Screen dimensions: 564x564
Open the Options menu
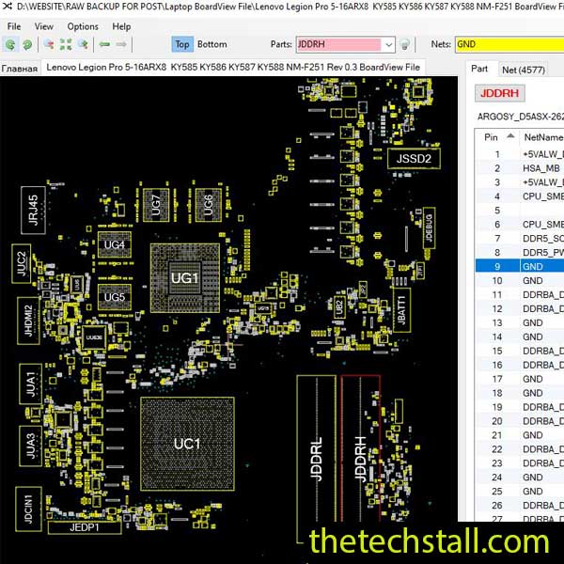(83, 26)
